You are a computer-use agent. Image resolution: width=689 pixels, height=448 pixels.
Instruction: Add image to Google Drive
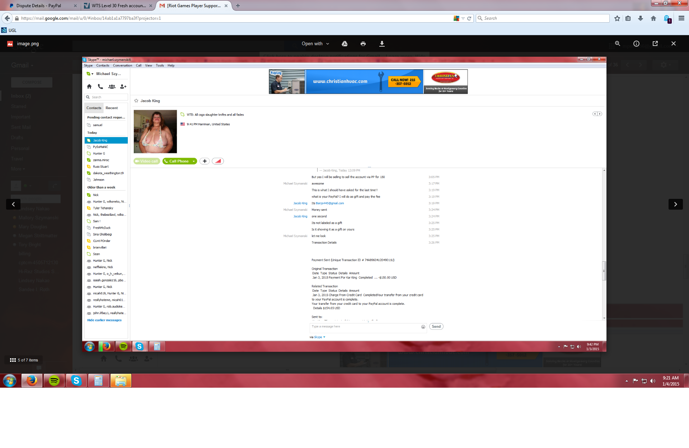point(344,44)
